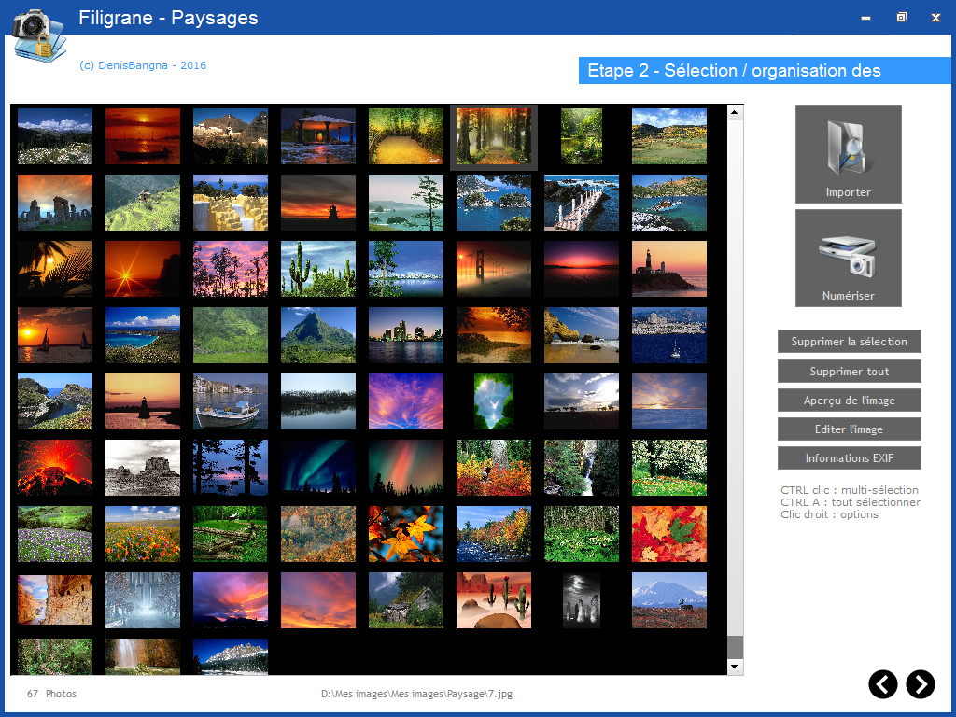Screen dimensions: 956x717
Task: Click the photo list scroll-up arrow
Action: click(735, 112)
